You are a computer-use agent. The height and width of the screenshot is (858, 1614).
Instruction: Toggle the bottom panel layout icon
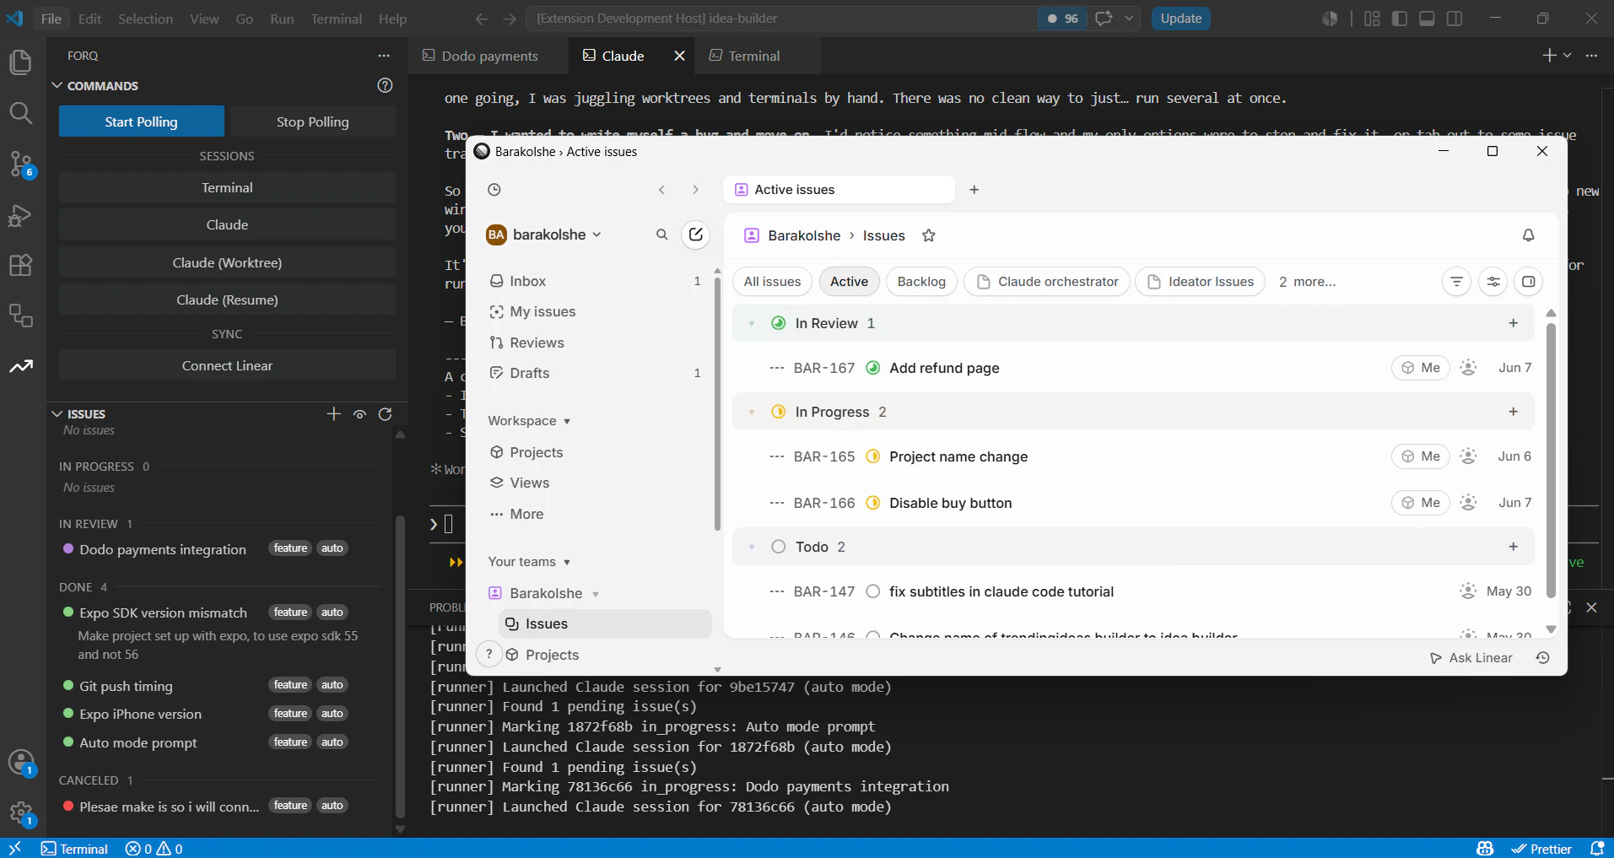pyautogui.click(x=1428, y=19)
